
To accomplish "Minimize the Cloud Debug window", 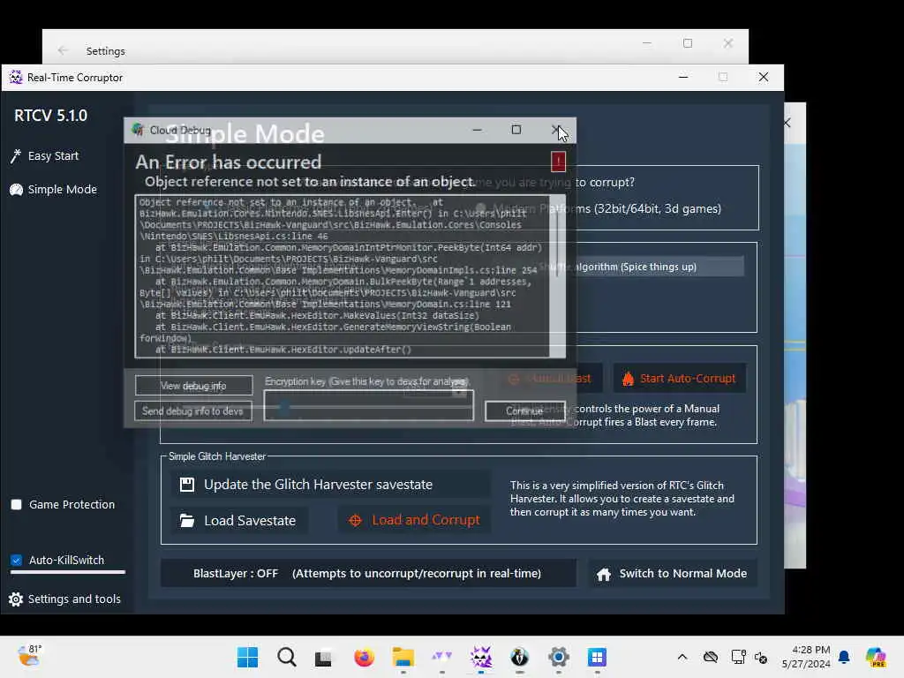I will pos(477,130).
